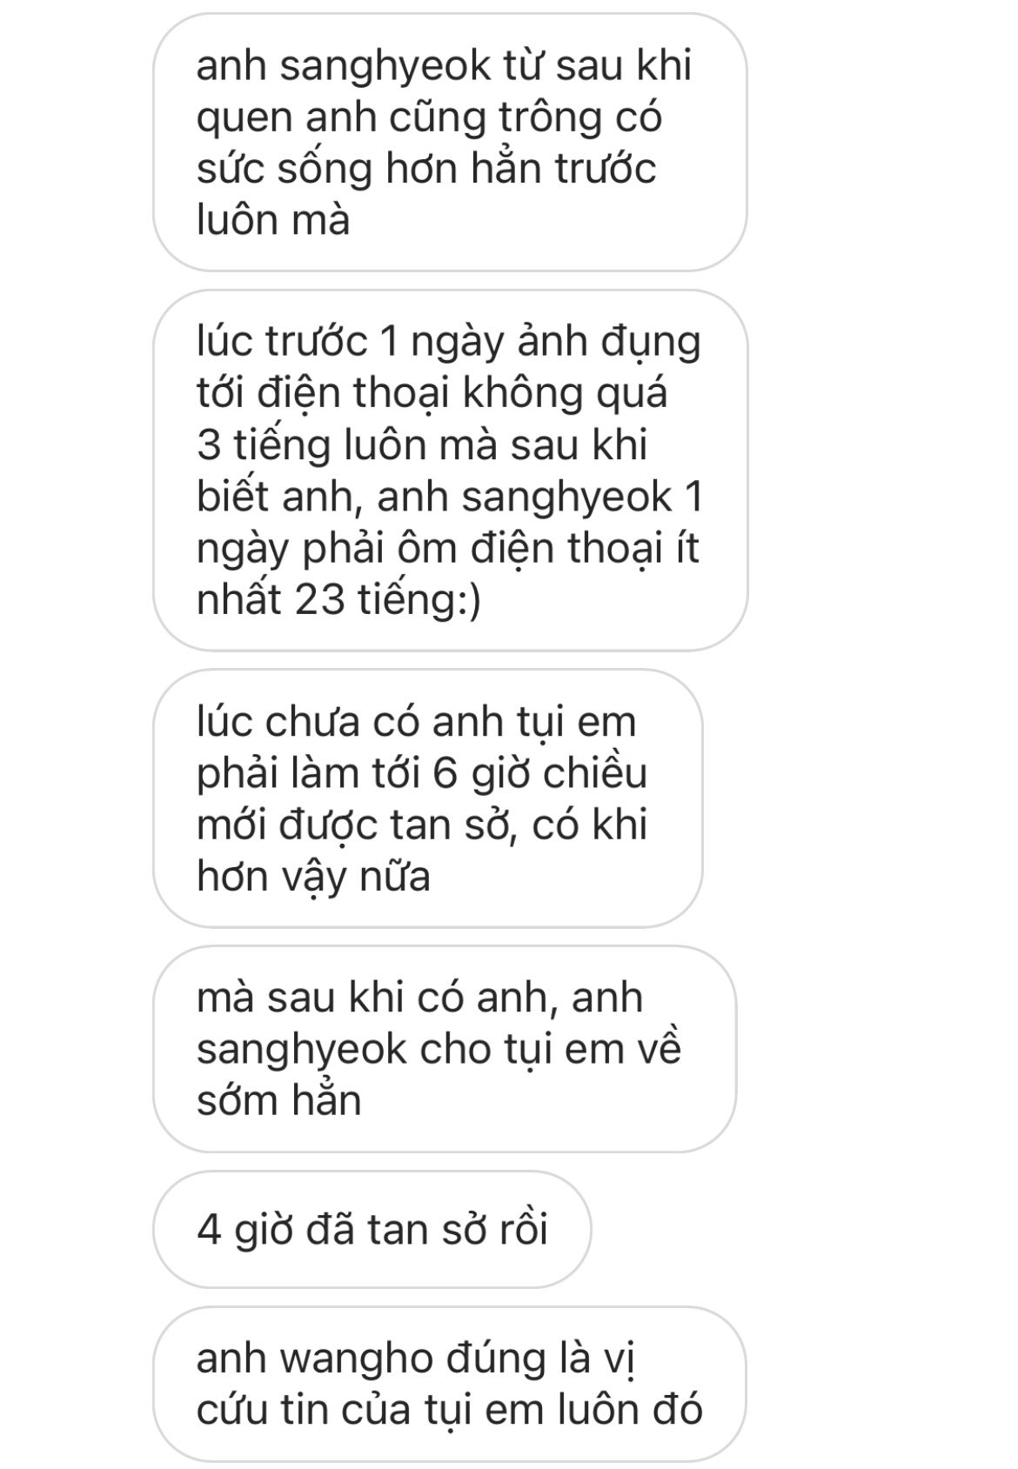Tap the message 'lúc chưa có anh tụi em'
The image size is (1018, 1469).
(x=427, y=798)
